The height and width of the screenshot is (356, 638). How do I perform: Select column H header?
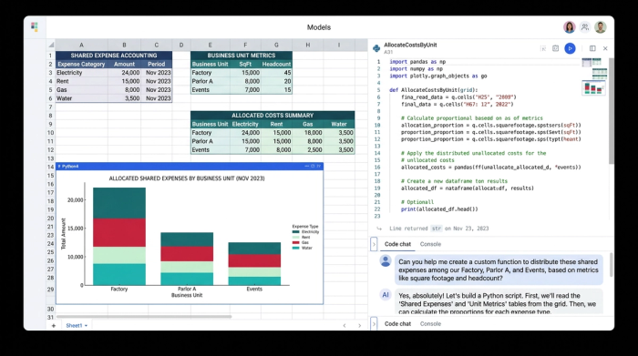point(308,45)
